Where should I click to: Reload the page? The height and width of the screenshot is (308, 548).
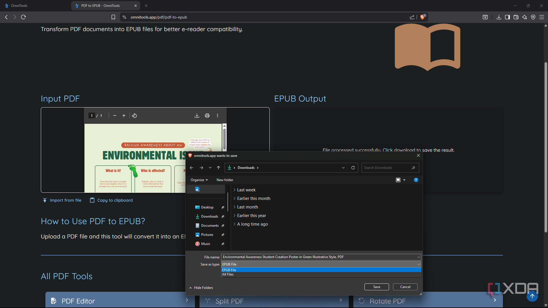pyautogui.click(x=23, y=17)
